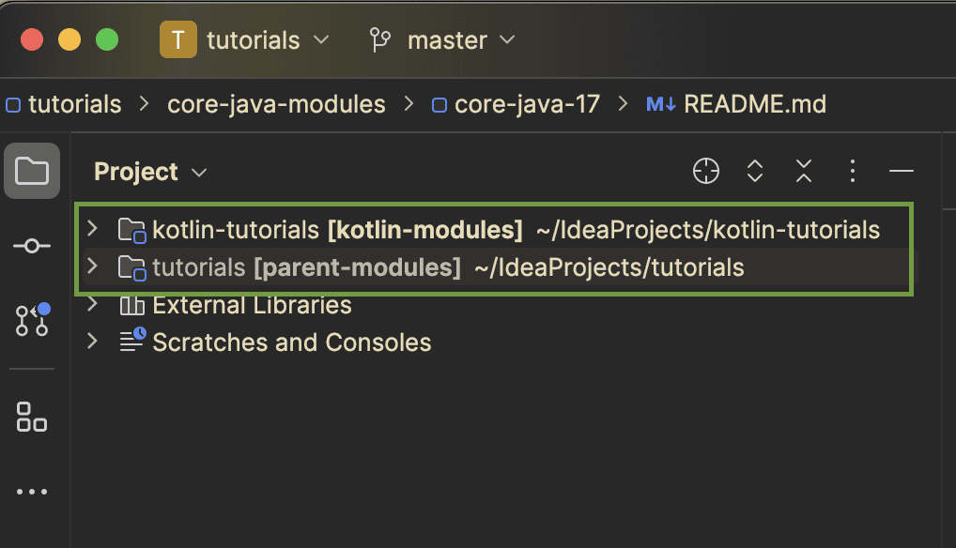Click core-java-17 breadcrumb
Viewport: 956px width, 548px height.
(516, 104)
